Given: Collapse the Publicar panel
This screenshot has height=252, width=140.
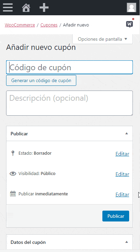Looking at the screenshot, I should click(126, 133).
